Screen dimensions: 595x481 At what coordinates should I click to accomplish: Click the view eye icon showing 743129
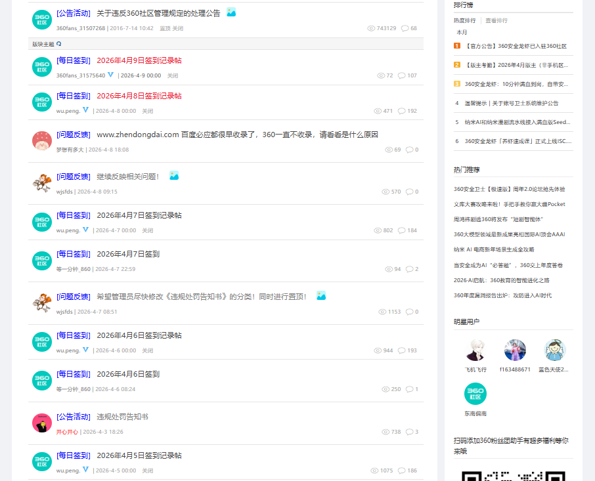point(371,28)
